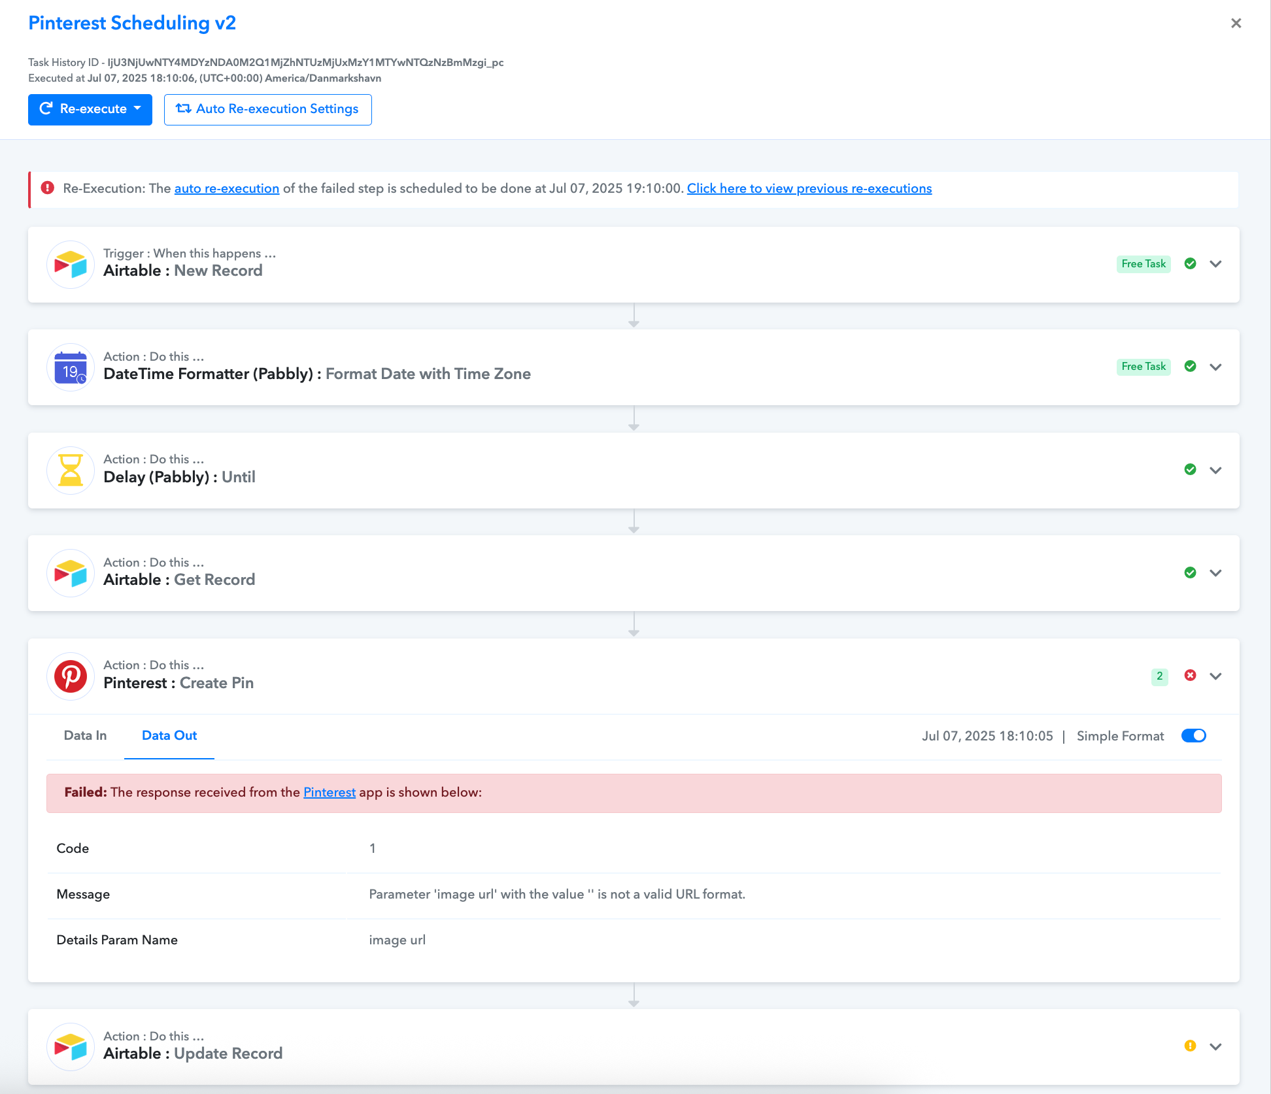Click the green success check on New Record

pos(1191,264)
